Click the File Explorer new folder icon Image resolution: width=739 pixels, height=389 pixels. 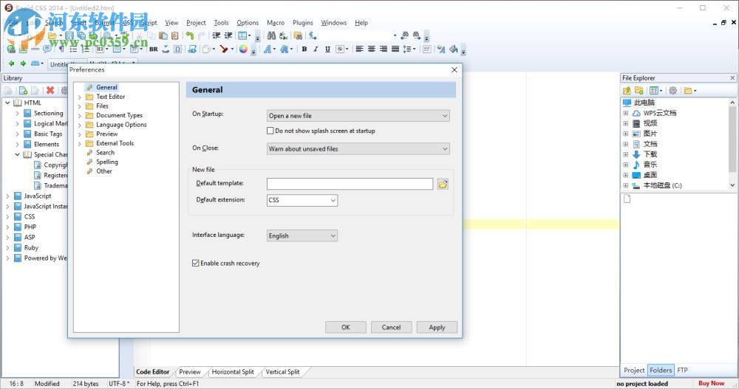click(x=639, y=90)
